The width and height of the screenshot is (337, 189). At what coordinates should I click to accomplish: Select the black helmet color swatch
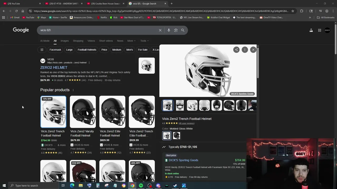pos(177,135)
